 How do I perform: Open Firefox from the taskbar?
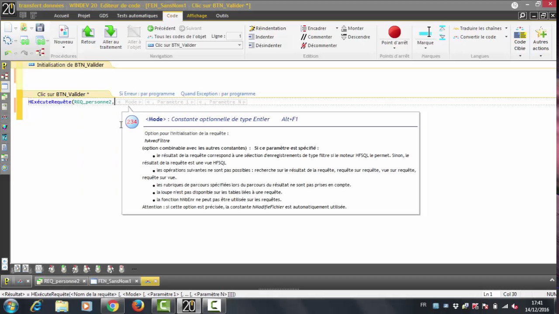coord(138,306)
